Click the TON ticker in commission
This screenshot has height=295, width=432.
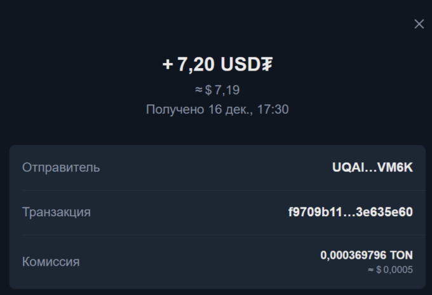tap(402, 255)
